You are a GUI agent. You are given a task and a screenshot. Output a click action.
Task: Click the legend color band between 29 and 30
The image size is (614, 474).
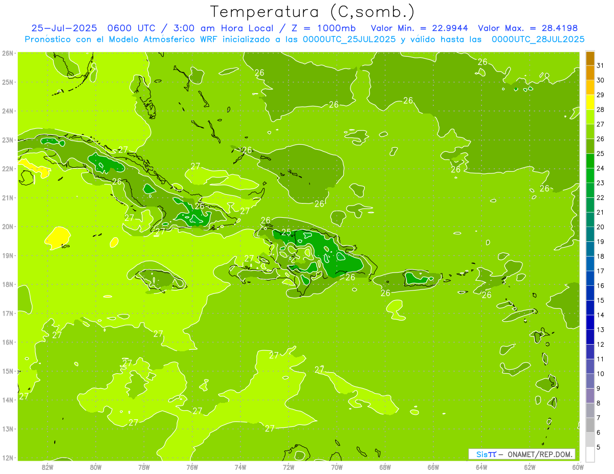(x=590, y=87)
